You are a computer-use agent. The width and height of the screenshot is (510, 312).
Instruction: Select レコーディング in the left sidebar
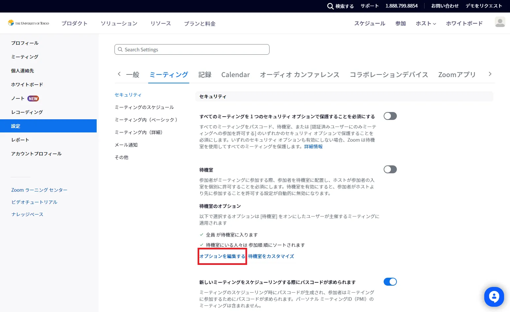pos(27,112)
